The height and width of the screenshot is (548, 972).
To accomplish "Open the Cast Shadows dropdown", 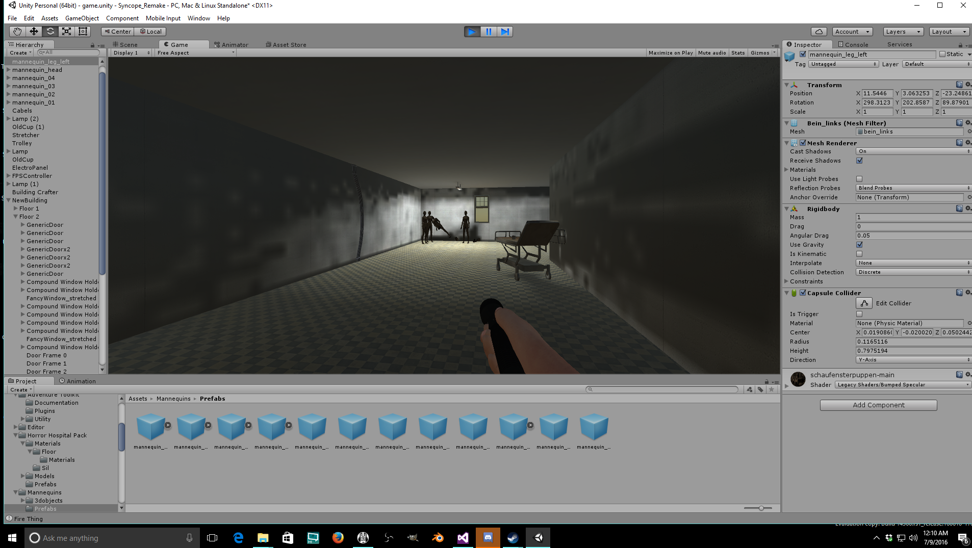I will click(913, 151).
